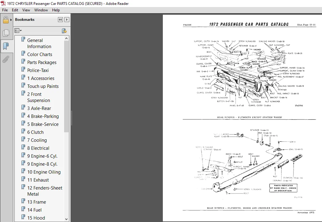
Task: Click the find current bookmark icon
Action: point(64,31)
